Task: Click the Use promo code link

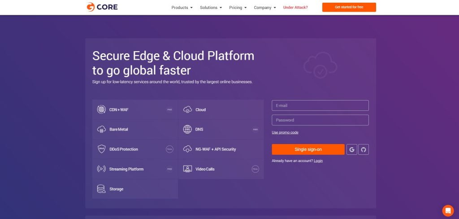Action: coord(285,132)
